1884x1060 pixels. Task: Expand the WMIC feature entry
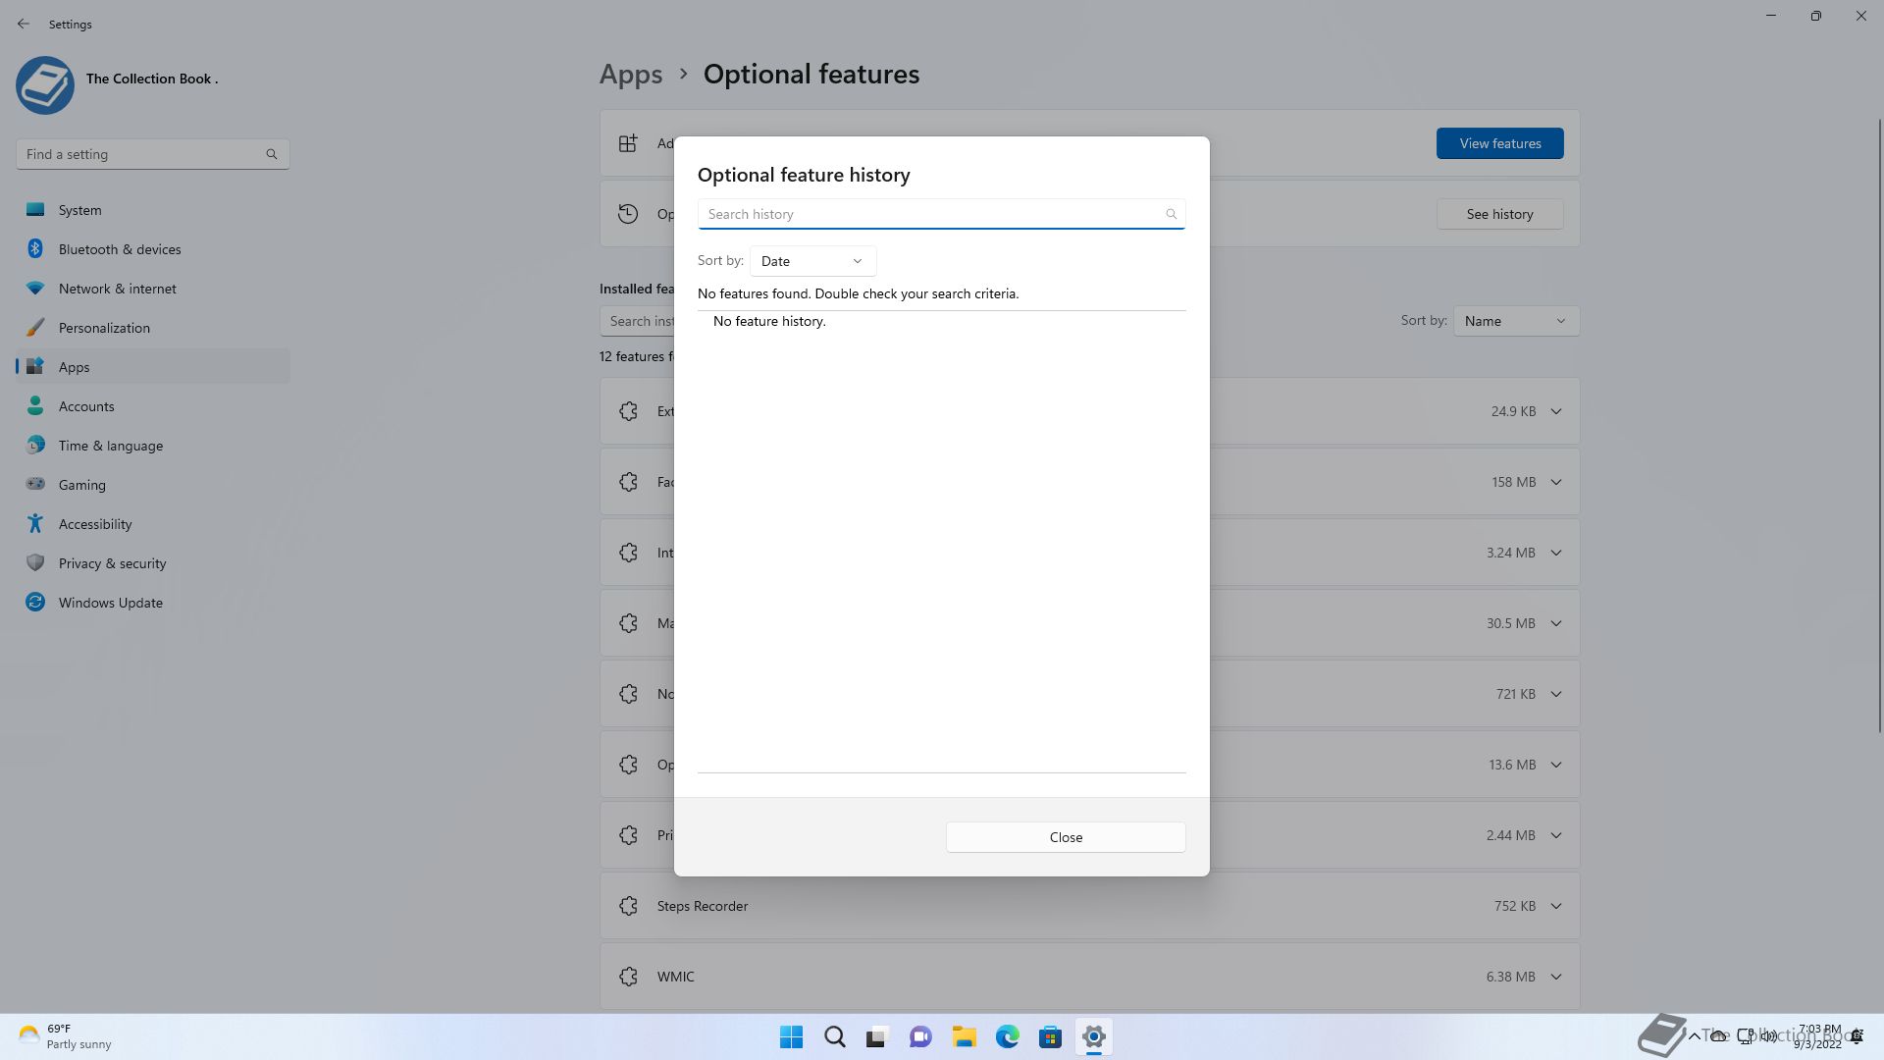tap(1555, 977)
